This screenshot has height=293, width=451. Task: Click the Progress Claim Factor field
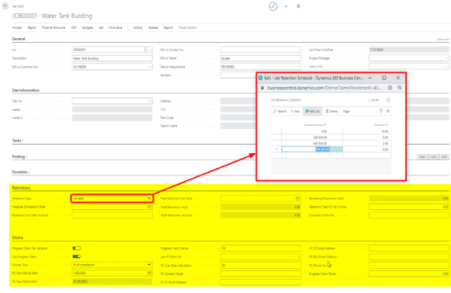pyautogui.click(x=409, y=274)
